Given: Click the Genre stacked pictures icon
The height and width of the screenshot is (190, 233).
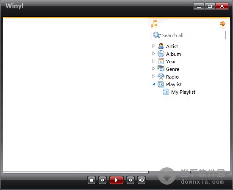Looking at the screenshot, I should pyautogui.click(x=161, y=69).
